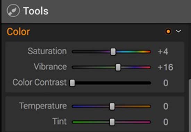Click the panel's vertical scrollbar
Screen dimensions: 191x132
pos(190,106)
